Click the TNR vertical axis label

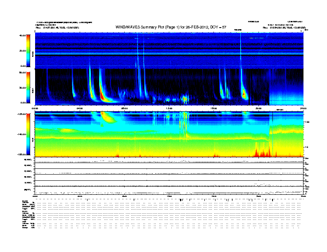(x=33, y=140)
